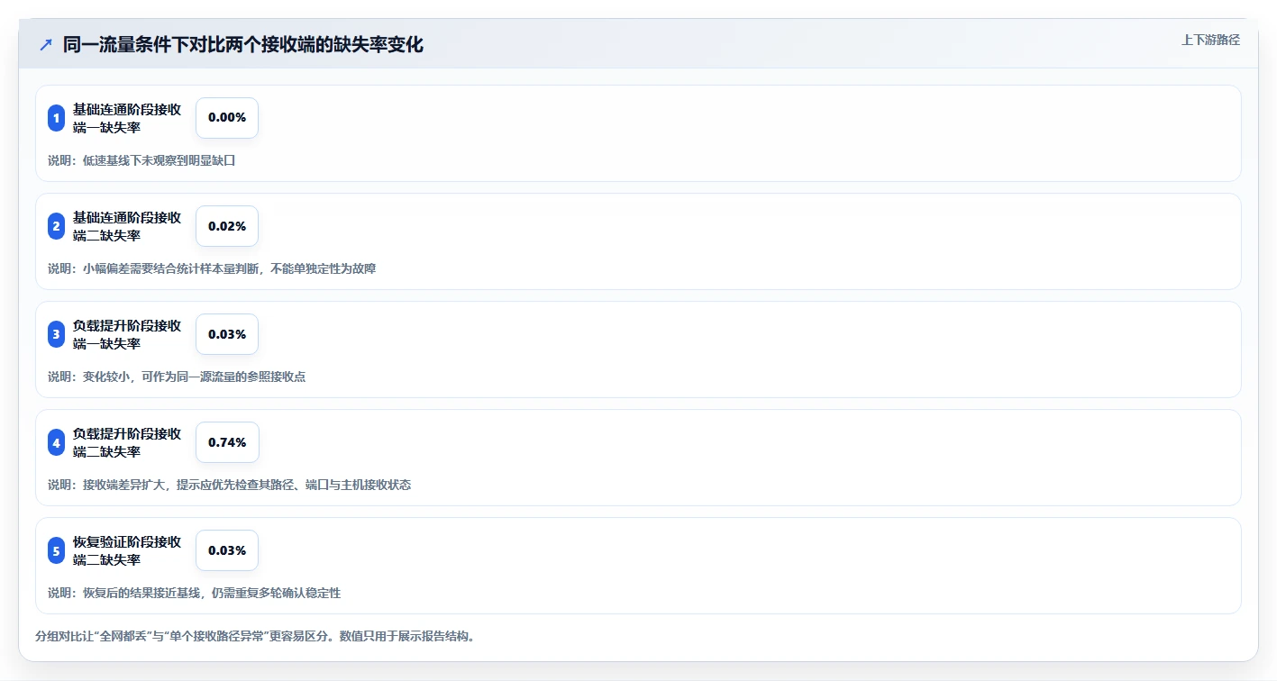
Task: Select label 负载提升阶段接收端一缺失率
Action: coord(127,334)
